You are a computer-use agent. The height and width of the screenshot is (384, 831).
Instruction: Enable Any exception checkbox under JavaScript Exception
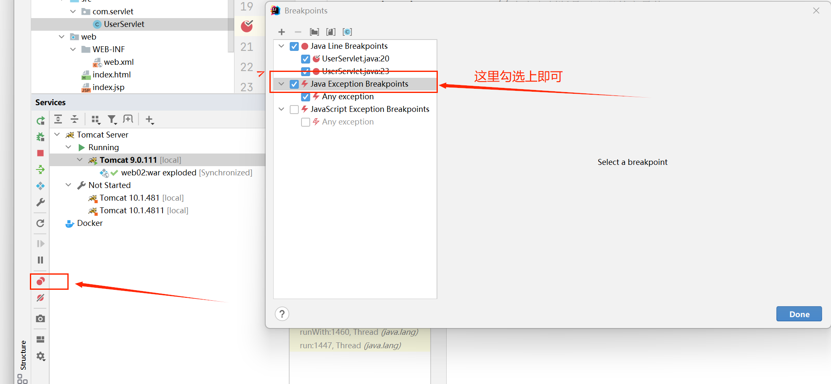[306, 122]
